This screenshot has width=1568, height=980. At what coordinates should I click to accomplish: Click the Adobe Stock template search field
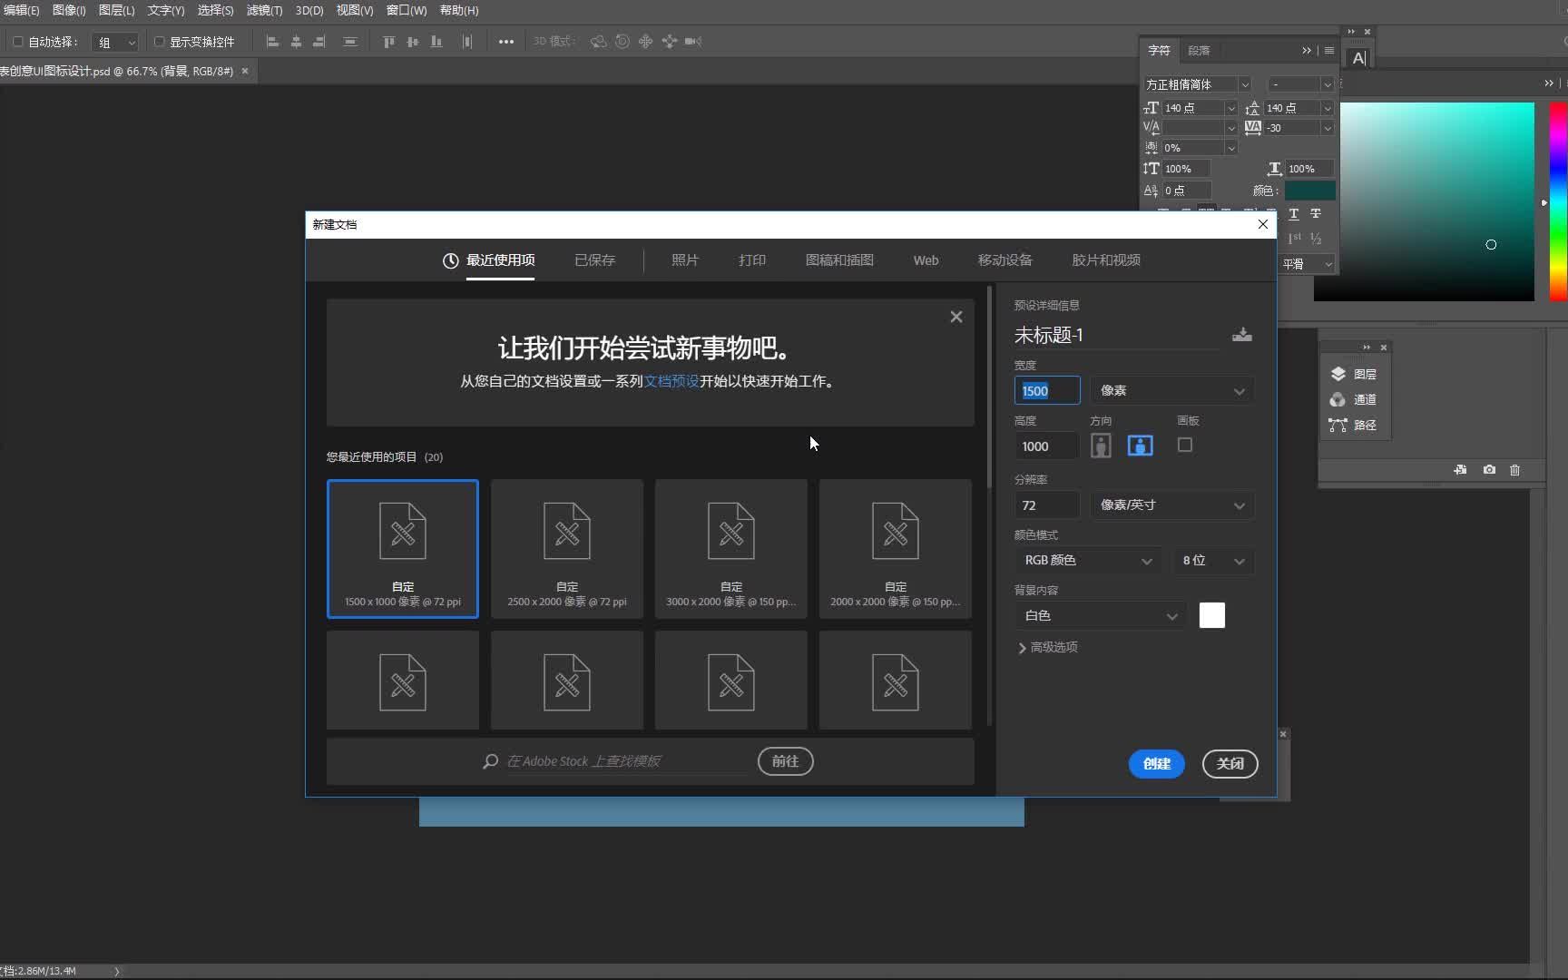pos(626,761)
